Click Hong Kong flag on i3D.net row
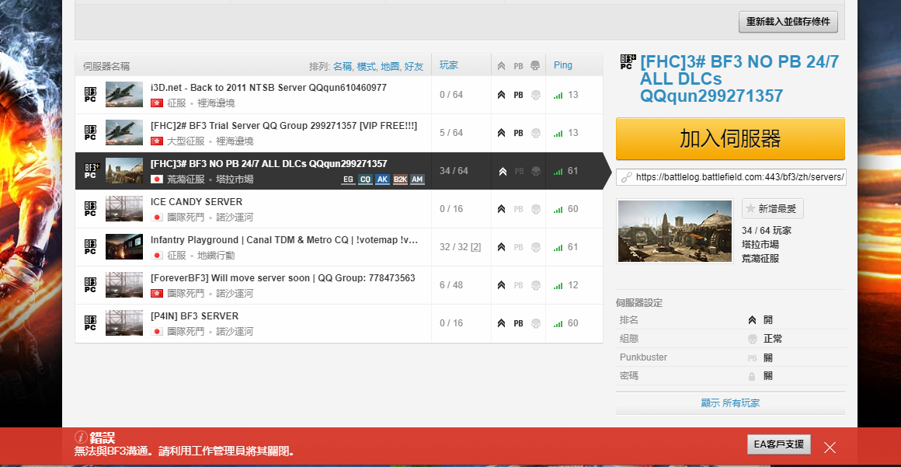Viewport: 901px width, 467px height. (x=157, y=103)
